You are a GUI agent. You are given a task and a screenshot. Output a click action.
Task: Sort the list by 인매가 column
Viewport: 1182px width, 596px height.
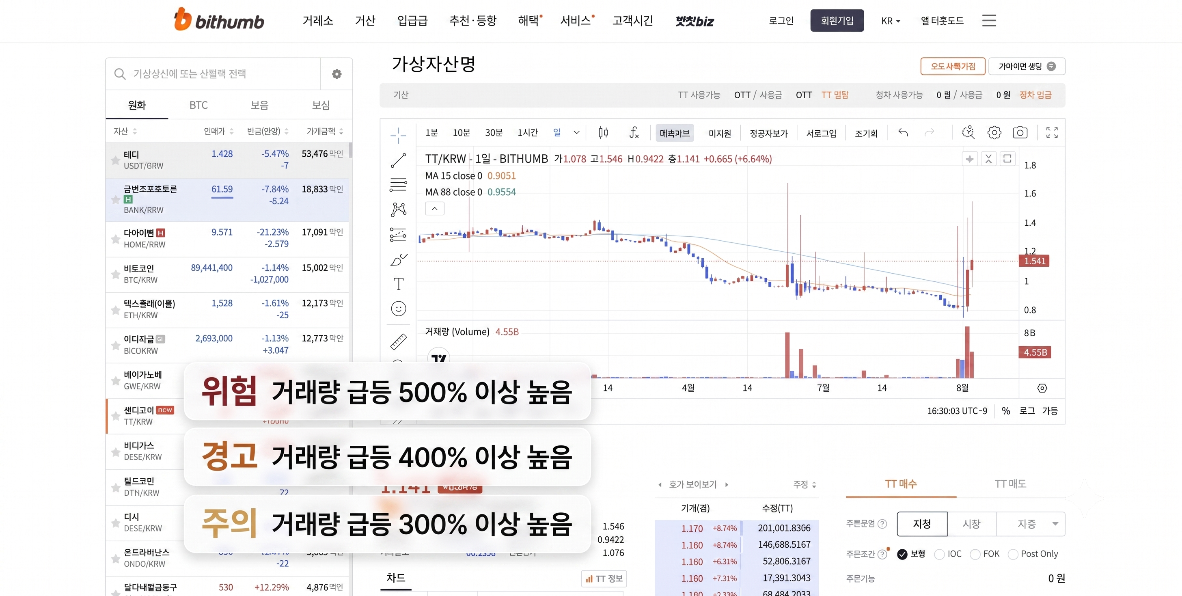218,131
